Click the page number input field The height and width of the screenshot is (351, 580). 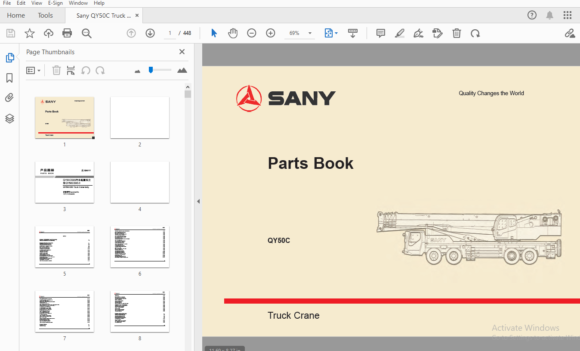(x=170, y=33)
